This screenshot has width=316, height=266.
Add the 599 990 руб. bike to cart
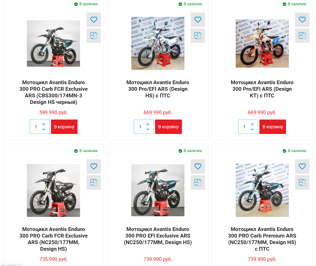pos(64,127)
